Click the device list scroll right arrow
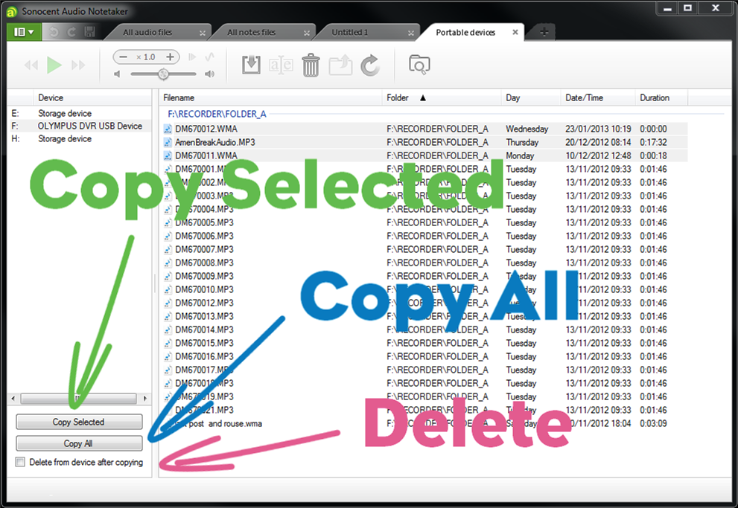Image resolution: width=738 pixels, height=508 pixels. point(145,399)
